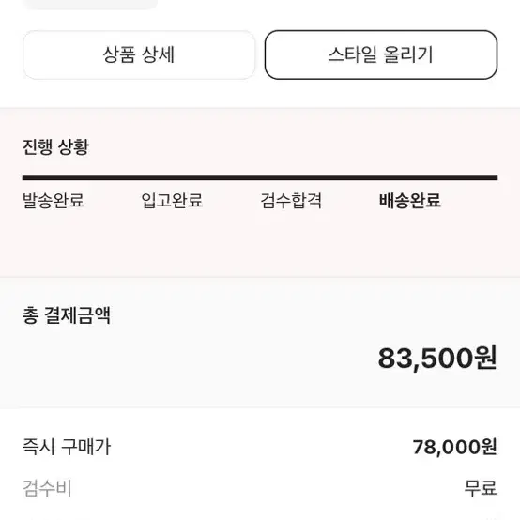The width and height of the screenshot is (520, 520).
Task: Click the 78,000원 purchase price
Action: [454, 447]
